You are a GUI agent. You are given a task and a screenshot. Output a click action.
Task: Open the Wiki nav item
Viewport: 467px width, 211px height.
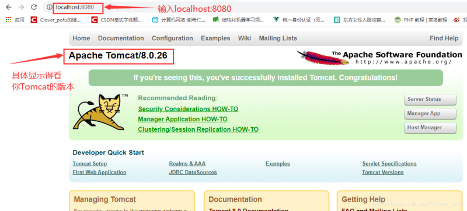click(245, 38)
